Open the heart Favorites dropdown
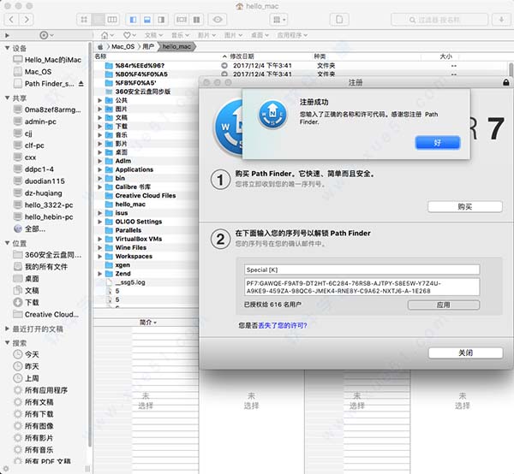Viewport: 514px width, 474px height. click(x=129, y=35)
